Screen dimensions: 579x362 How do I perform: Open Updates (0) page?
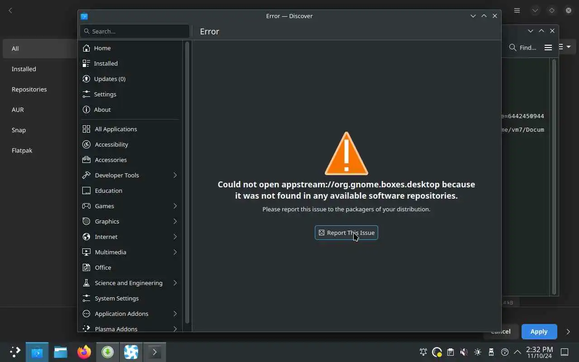pyautogui.click(x=131, y=79)
